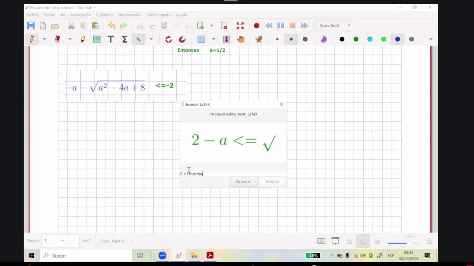Viewport: 474px width, 266px height.
Task: Delete the current page
Action: pos(224,25)
